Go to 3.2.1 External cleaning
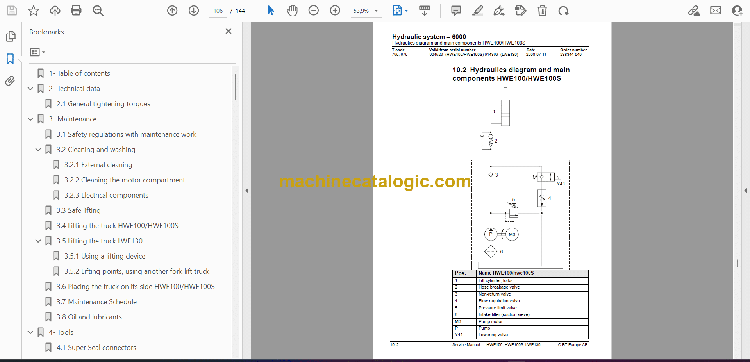This screenshot has width=750, height=362. (x=98, y=165)
